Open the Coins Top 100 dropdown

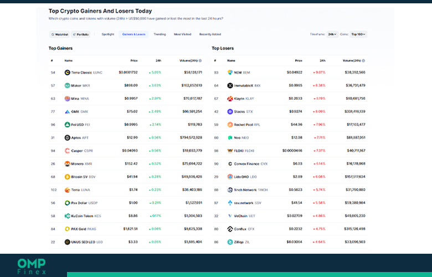(x=358, y=34)
